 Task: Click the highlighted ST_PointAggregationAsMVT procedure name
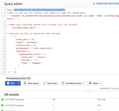(x=39, y=10)
